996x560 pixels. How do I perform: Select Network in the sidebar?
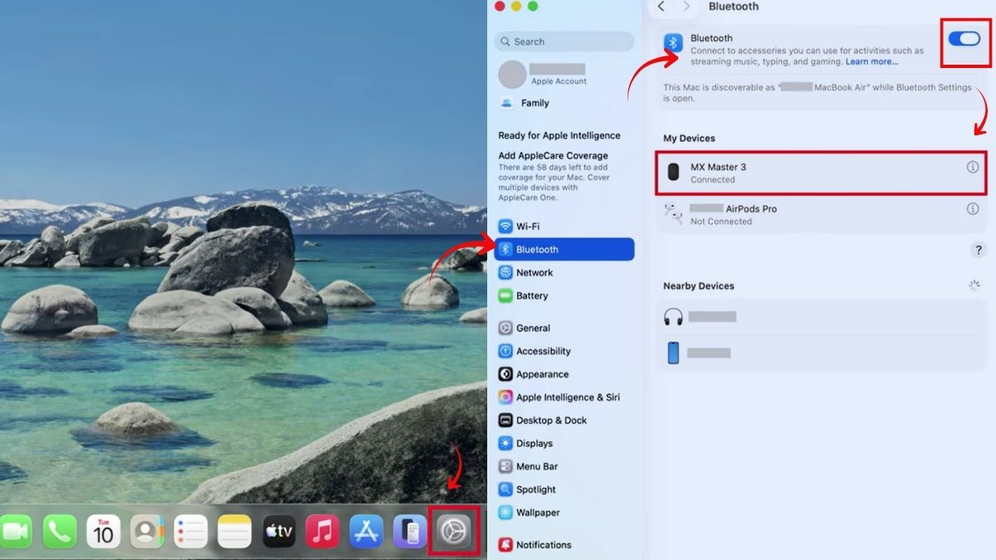(564, 273)
